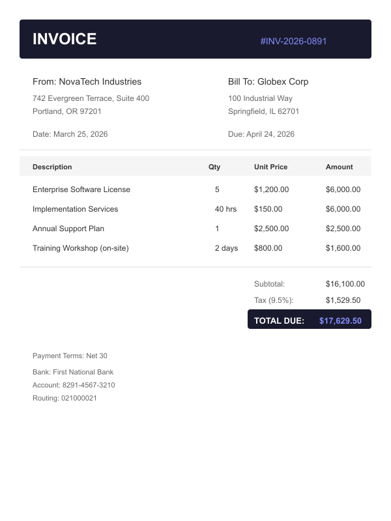
Task: Select the Implementation Services line item
Action: coord(76,209)
